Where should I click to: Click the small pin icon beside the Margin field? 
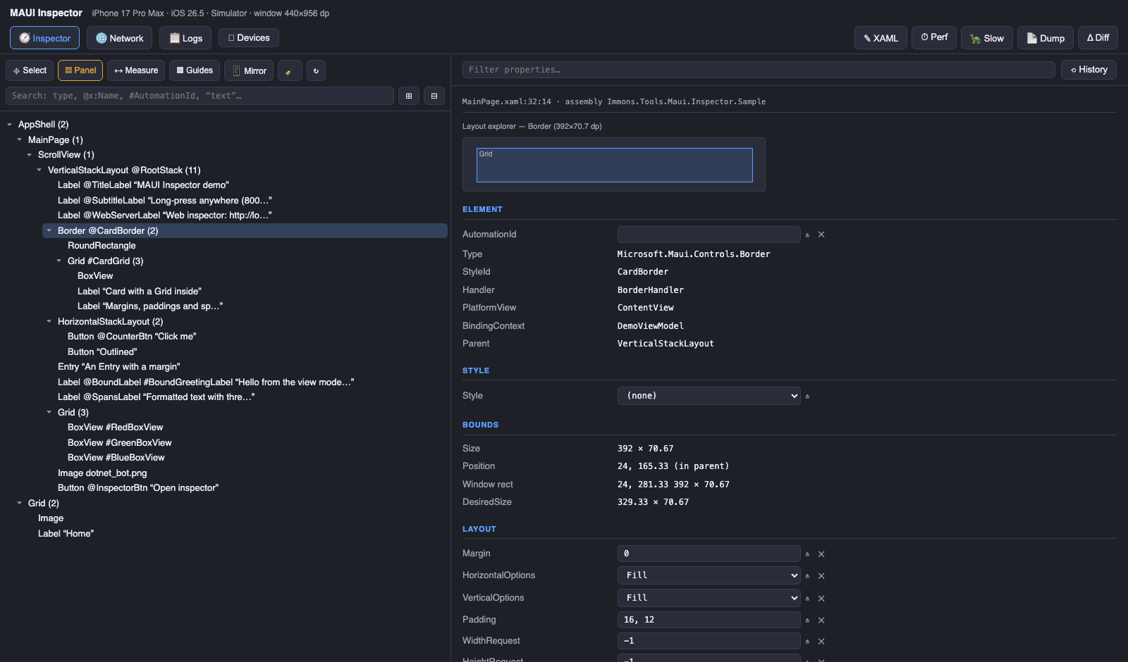[807, 554]
